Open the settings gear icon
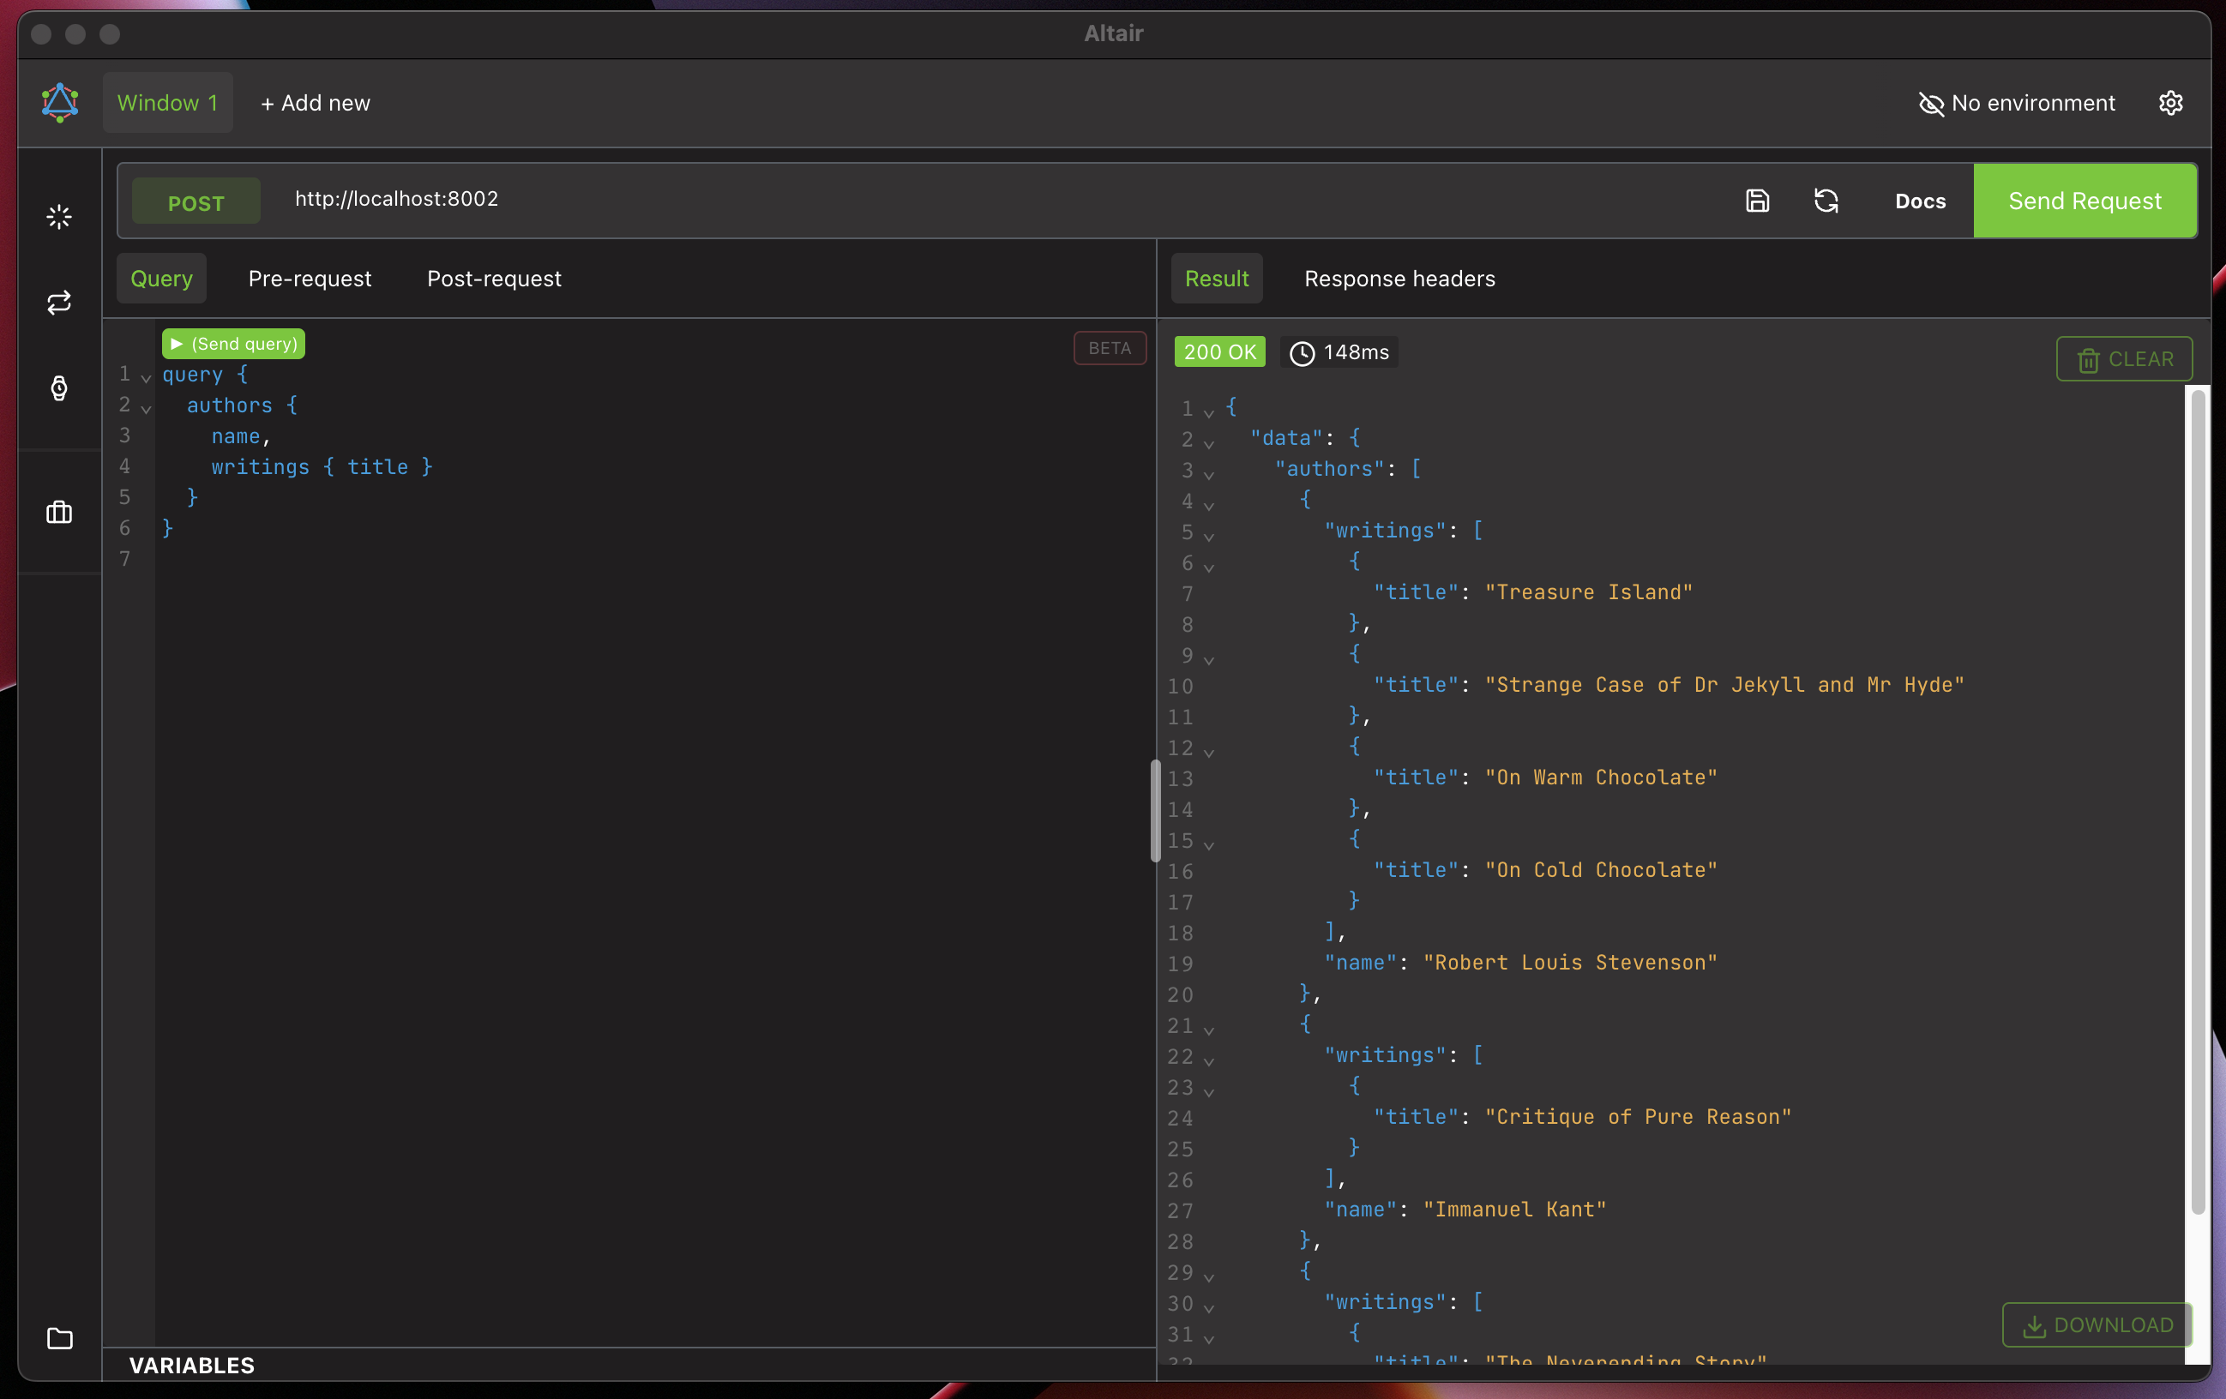2226x1399 pixels. (x=2170, y=103)
